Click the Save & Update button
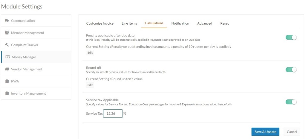Viewport: 306px width, 139px height. click(x=265, y=132)
